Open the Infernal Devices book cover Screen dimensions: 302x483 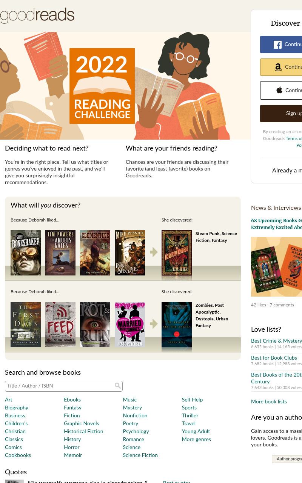[x=177, y=253]
